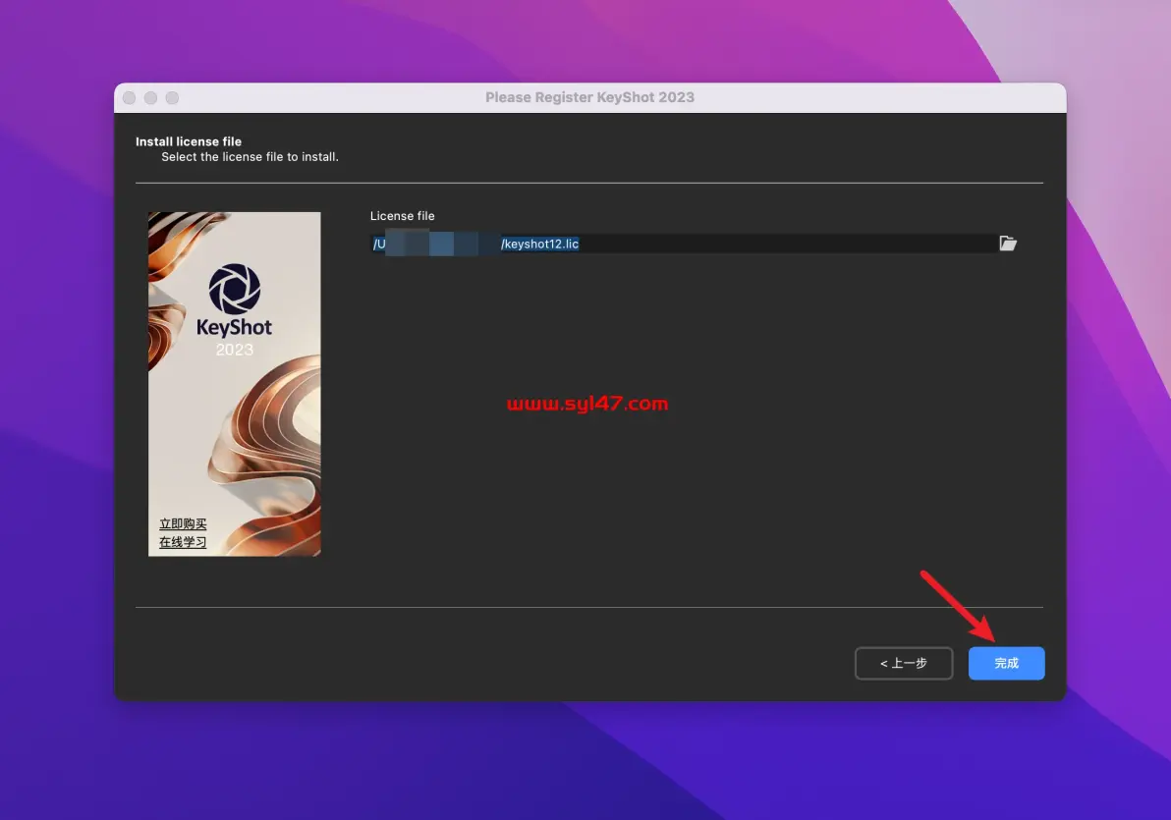Viewport: 1171px width, 820px height.
Task: Click the title 'Please Register KeyShot 2023'
Action: pyautogui.click(x=590, y=97)
